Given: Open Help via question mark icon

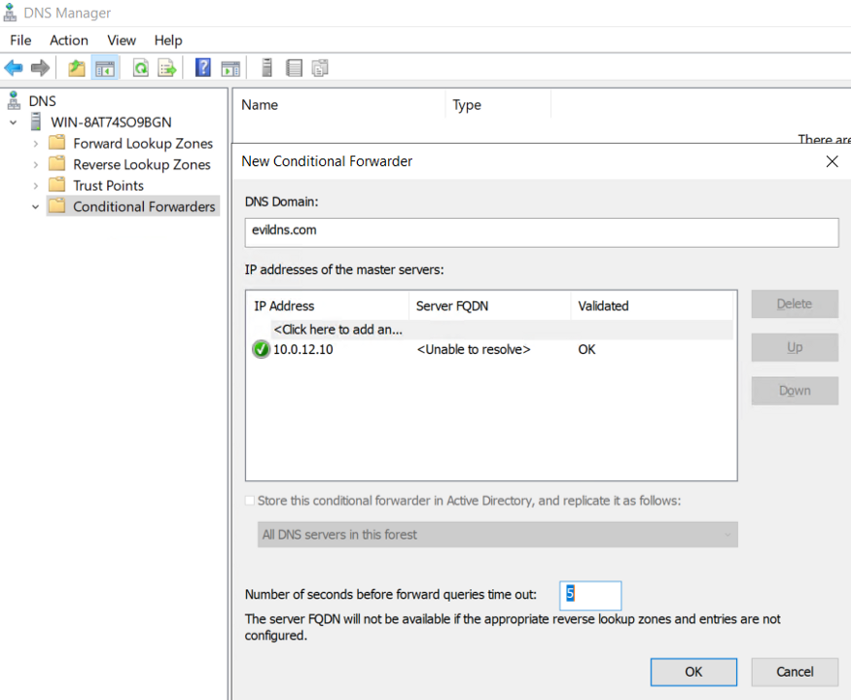Looking at the screenshot, I should (202, 67).
